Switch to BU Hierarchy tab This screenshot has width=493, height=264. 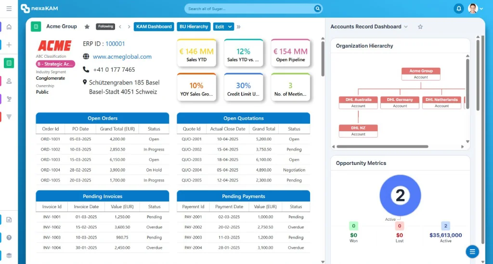pyautogui.click(x=194, y=26)
